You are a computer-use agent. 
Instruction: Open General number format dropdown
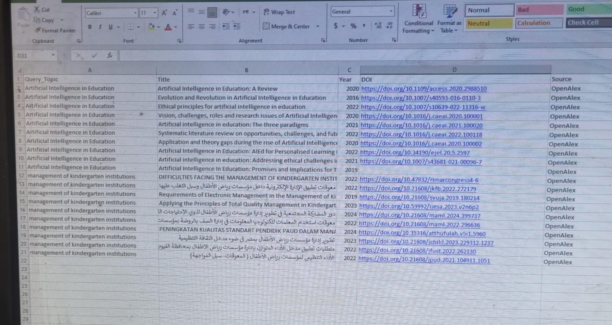391,11
